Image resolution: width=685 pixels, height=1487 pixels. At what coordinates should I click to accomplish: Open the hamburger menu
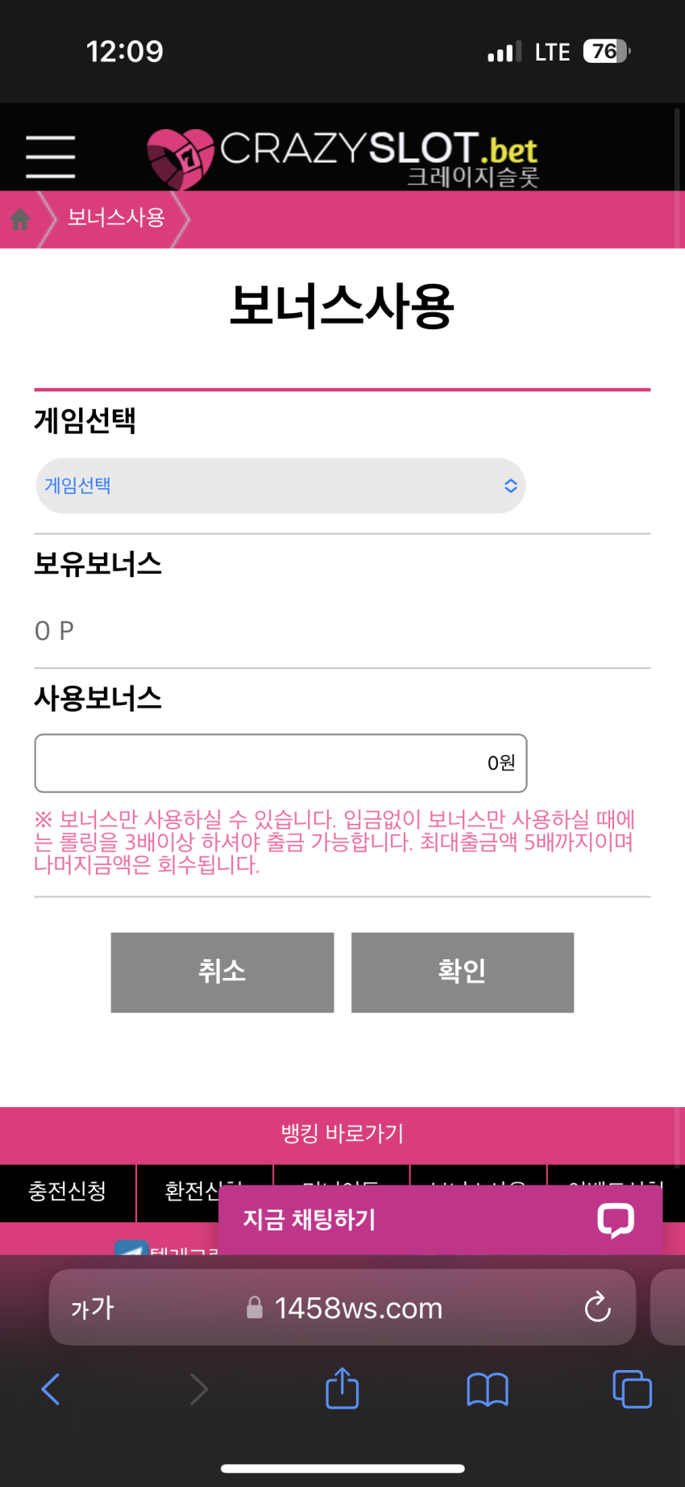pos(50,157)
